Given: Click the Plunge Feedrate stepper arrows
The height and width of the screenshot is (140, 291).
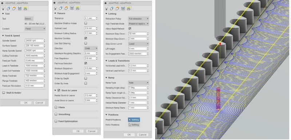Looking at the screenshot, I should click(x=44, y=81).
